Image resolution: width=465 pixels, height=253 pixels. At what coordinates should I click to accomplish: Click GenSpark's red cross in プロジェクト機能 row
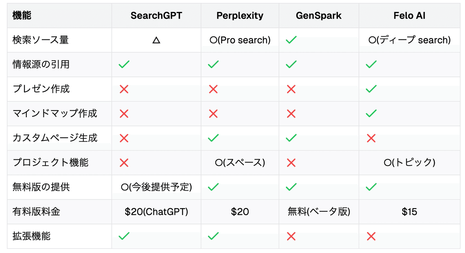(291, 163)
